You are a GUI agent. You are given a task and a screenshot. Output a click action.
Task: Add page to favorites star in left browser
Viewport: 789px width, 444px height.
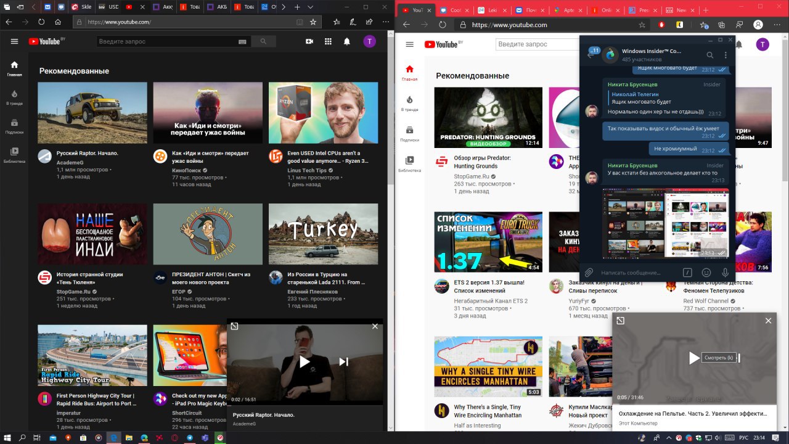pos(313,22)
